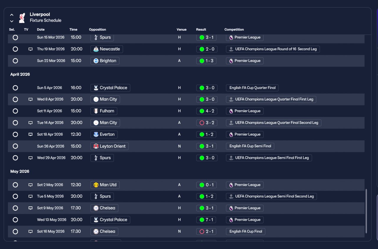Viewport: 378px width, 249px height.
Task: Select radio button for Sat 11 Apr Fulham match
Action: (15, 111)
